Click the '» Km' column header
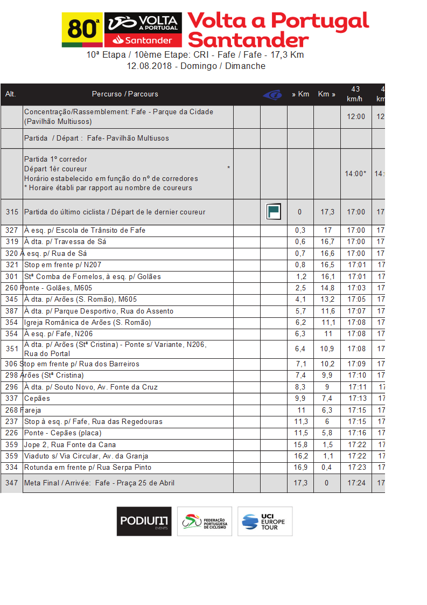 click(300, 94)
